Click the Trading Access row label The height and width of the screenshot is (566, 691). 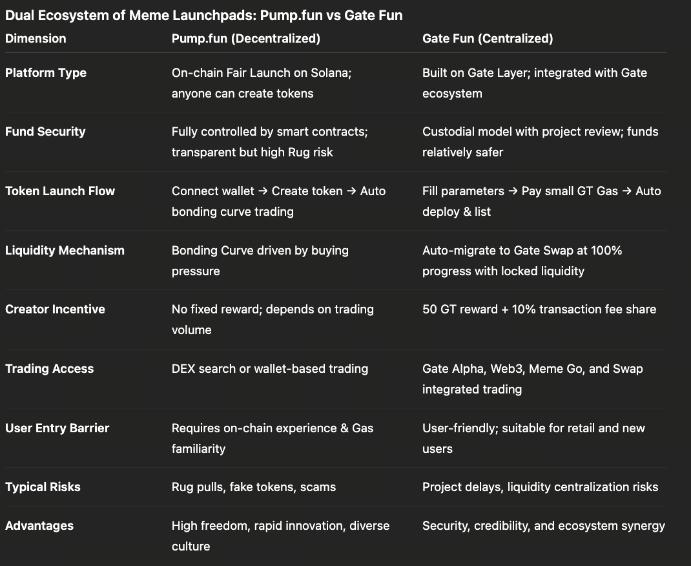click(x=49, y=369)
